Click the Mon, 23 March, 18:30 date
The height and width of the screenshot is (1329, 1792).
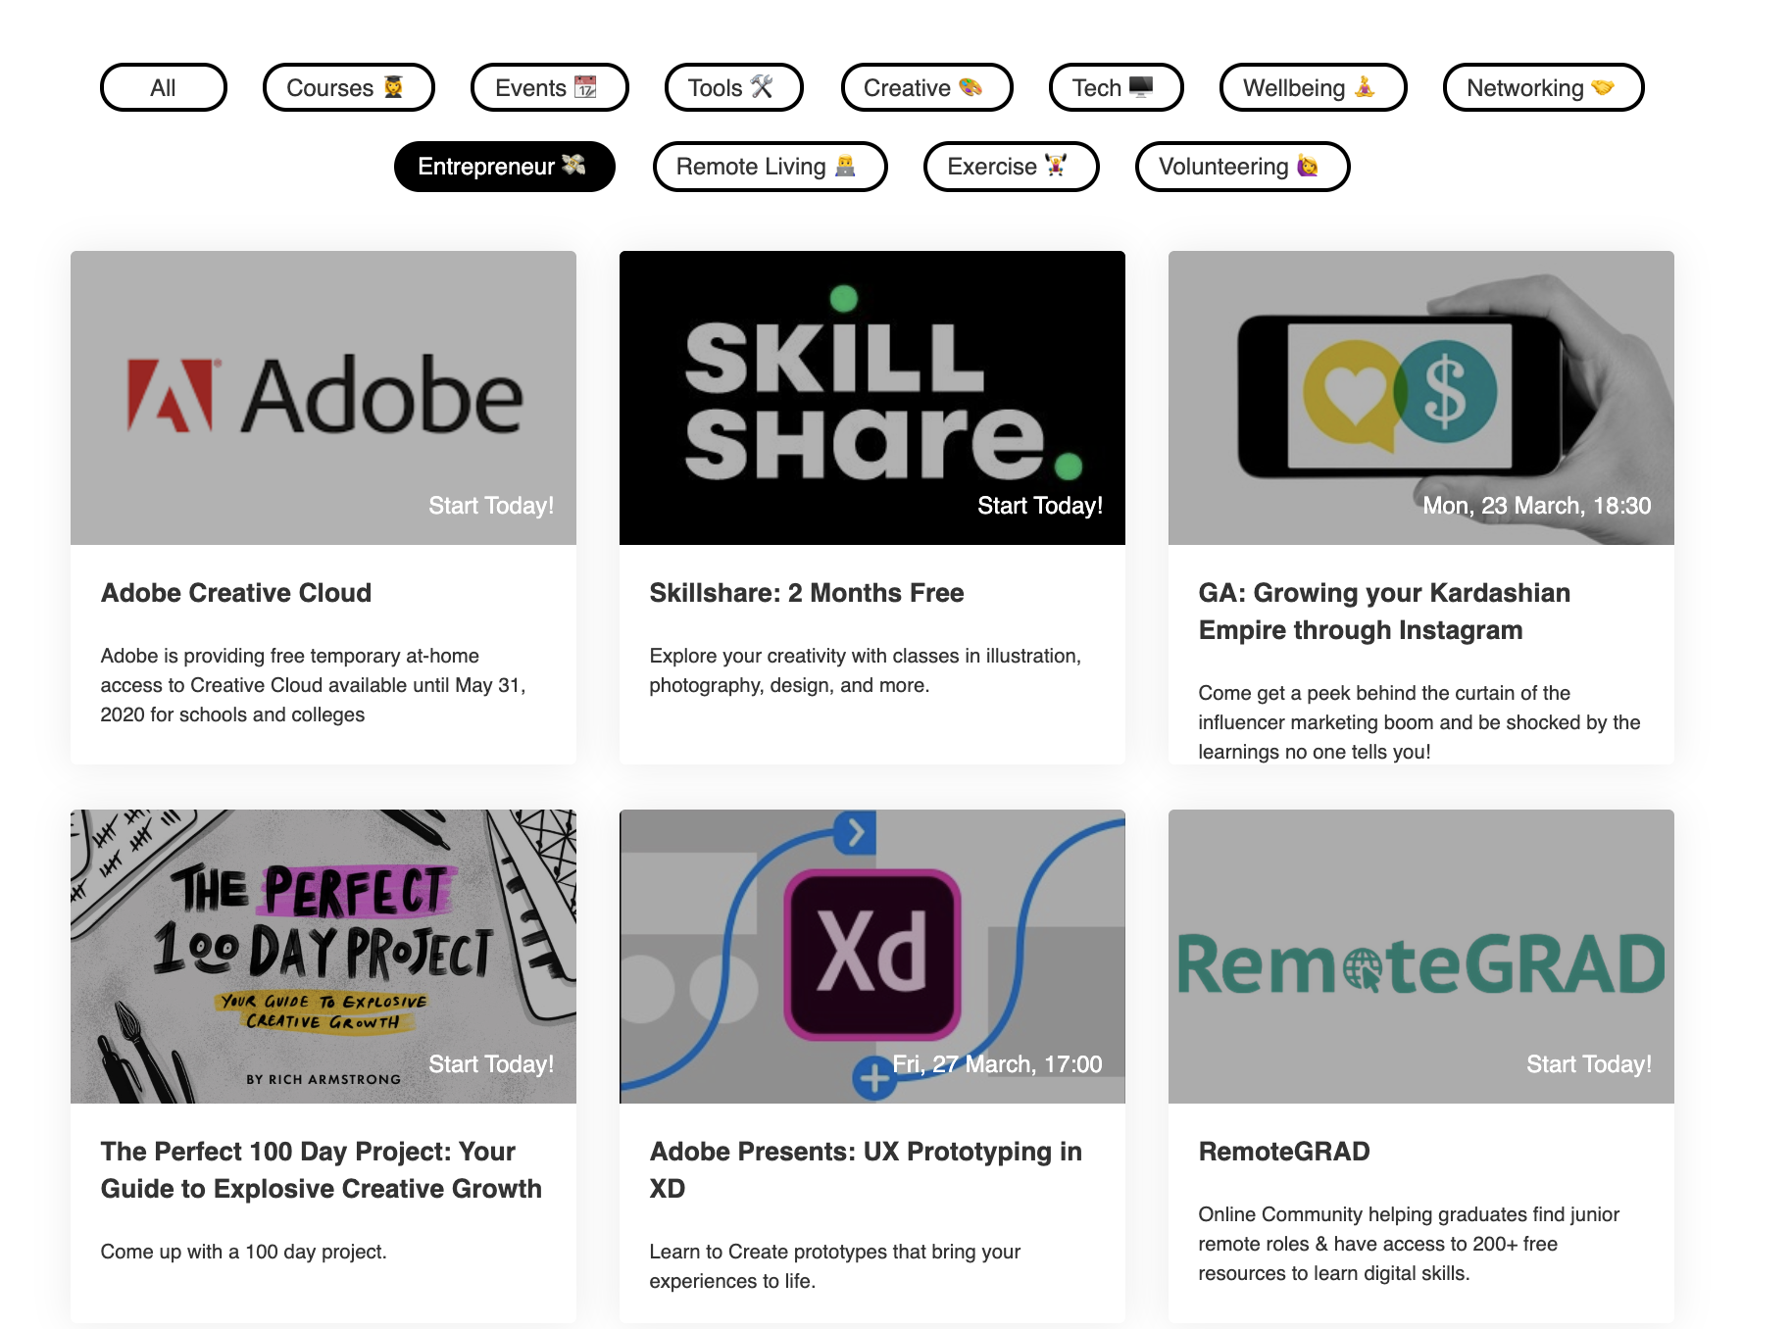pos(1537,506)
